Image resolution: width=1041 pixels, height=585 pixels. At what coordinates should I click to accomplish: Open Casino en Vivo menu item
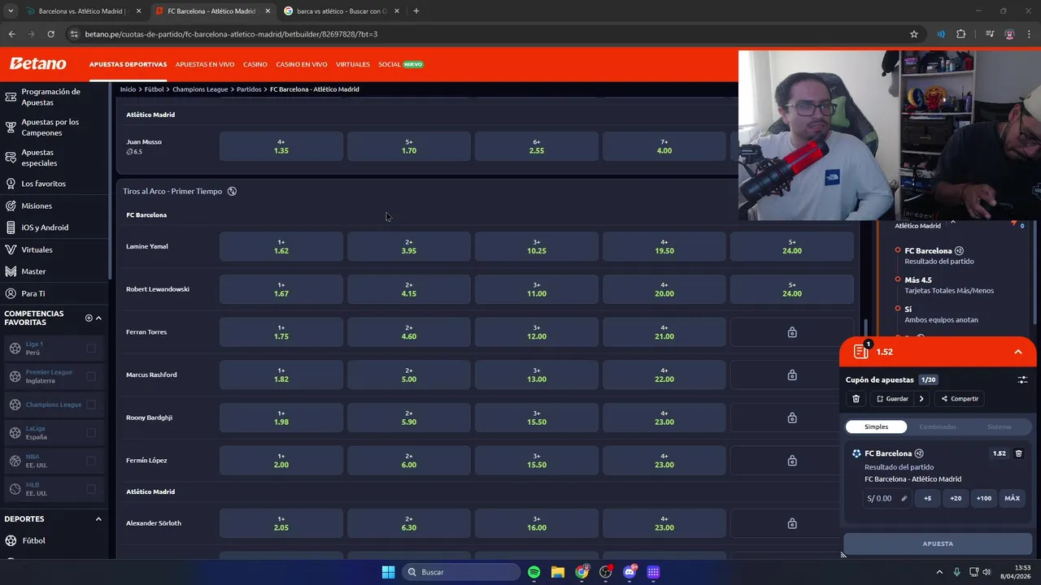click(302, 64)
